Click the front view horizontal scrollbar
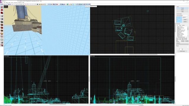The height and width of the screenshot is (106, 189). [x=58, y=104]
